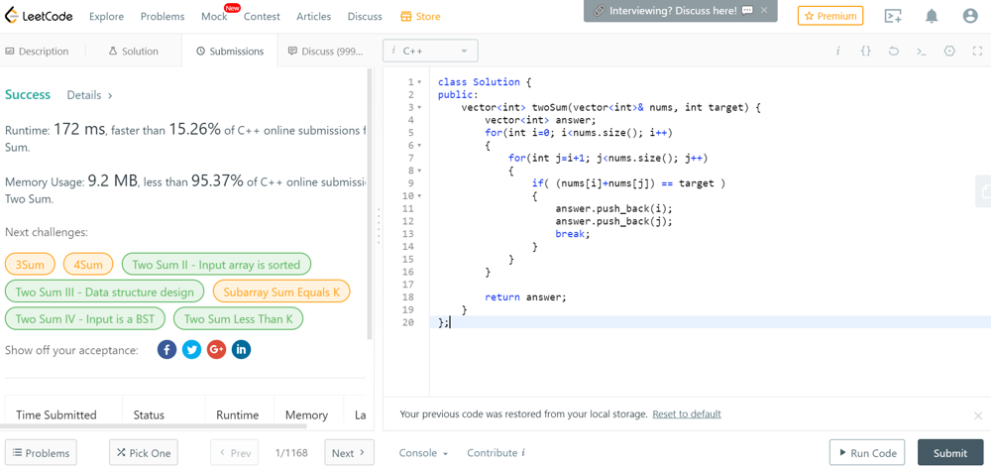
Task: Dismiss the Interviewing banner with X
Action: pos(764,11)
